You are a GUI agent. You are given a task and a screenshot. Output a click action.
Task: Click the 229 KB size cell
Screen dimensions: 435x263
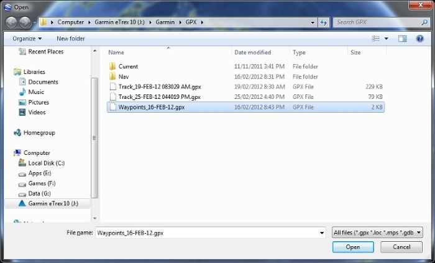[x=374, y=87]
